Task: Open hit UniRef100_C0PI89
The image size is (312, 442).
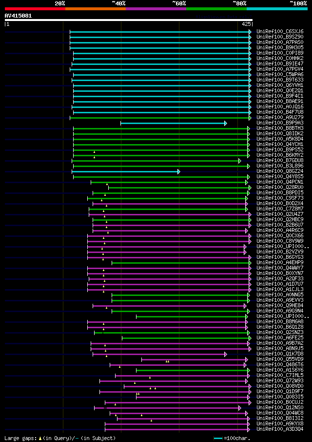Action: click(x=280, y=53)
